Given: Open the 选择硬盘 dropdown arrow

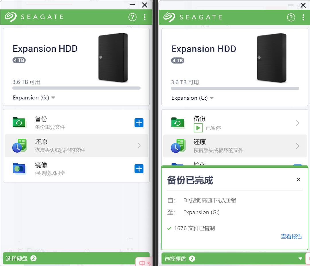Looking at the screenshot, I should pyautogui.click(x=300, y=258).
